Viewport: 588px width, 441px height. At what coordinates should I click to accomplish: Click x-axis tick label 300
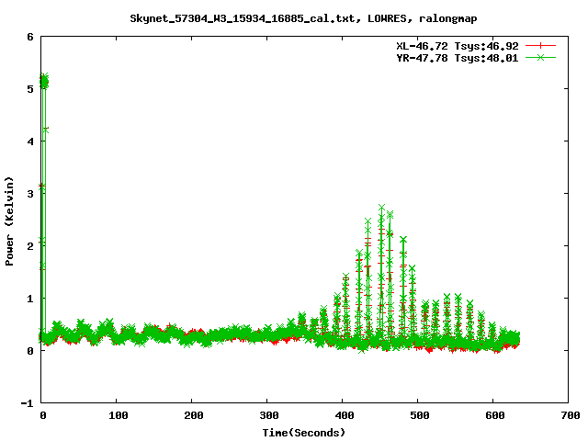(x=269, y=415)
